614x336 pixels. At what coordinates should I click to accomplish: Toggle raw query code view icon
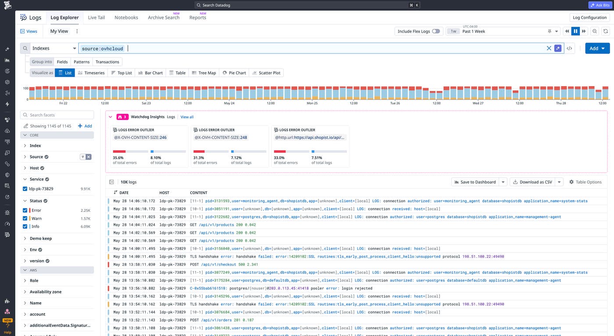coord(569,48)
